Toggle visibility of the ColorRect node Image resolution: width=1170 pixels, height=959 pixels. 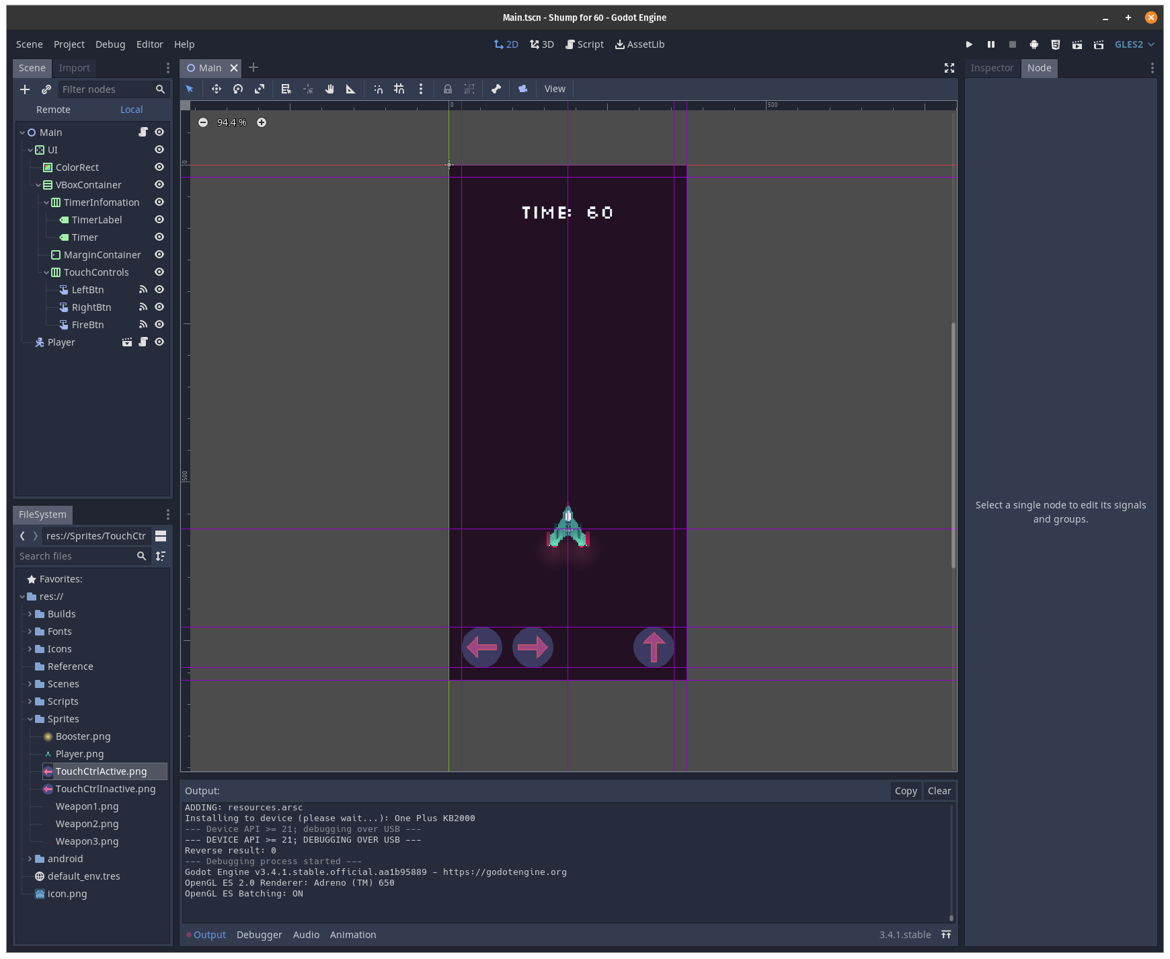(x=159, y=167)
